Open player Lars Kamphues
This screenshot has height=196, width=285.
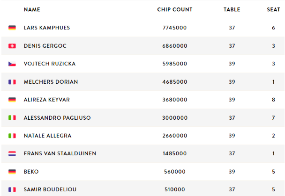tap(47, 28)
